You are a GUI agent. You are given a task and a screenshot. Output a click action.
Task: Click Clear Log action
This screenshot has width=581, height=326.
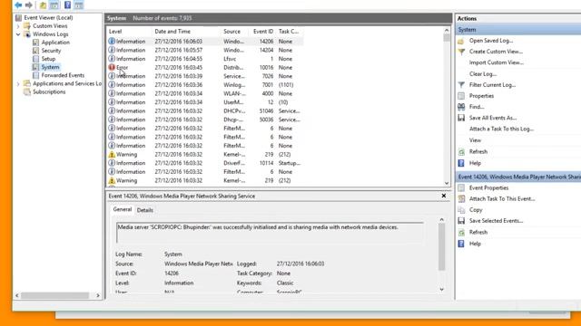(483, 74)
